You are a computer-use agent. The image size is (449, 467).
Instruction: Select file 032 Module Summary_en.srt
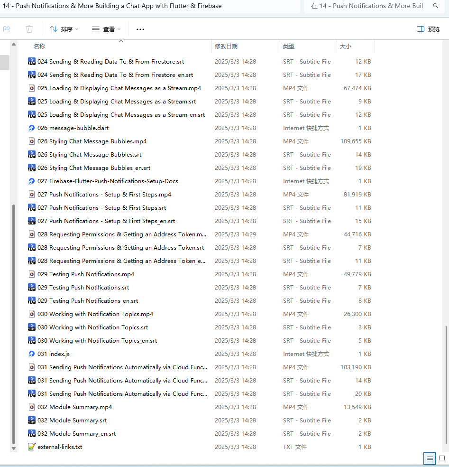click(x=76, y=434)
